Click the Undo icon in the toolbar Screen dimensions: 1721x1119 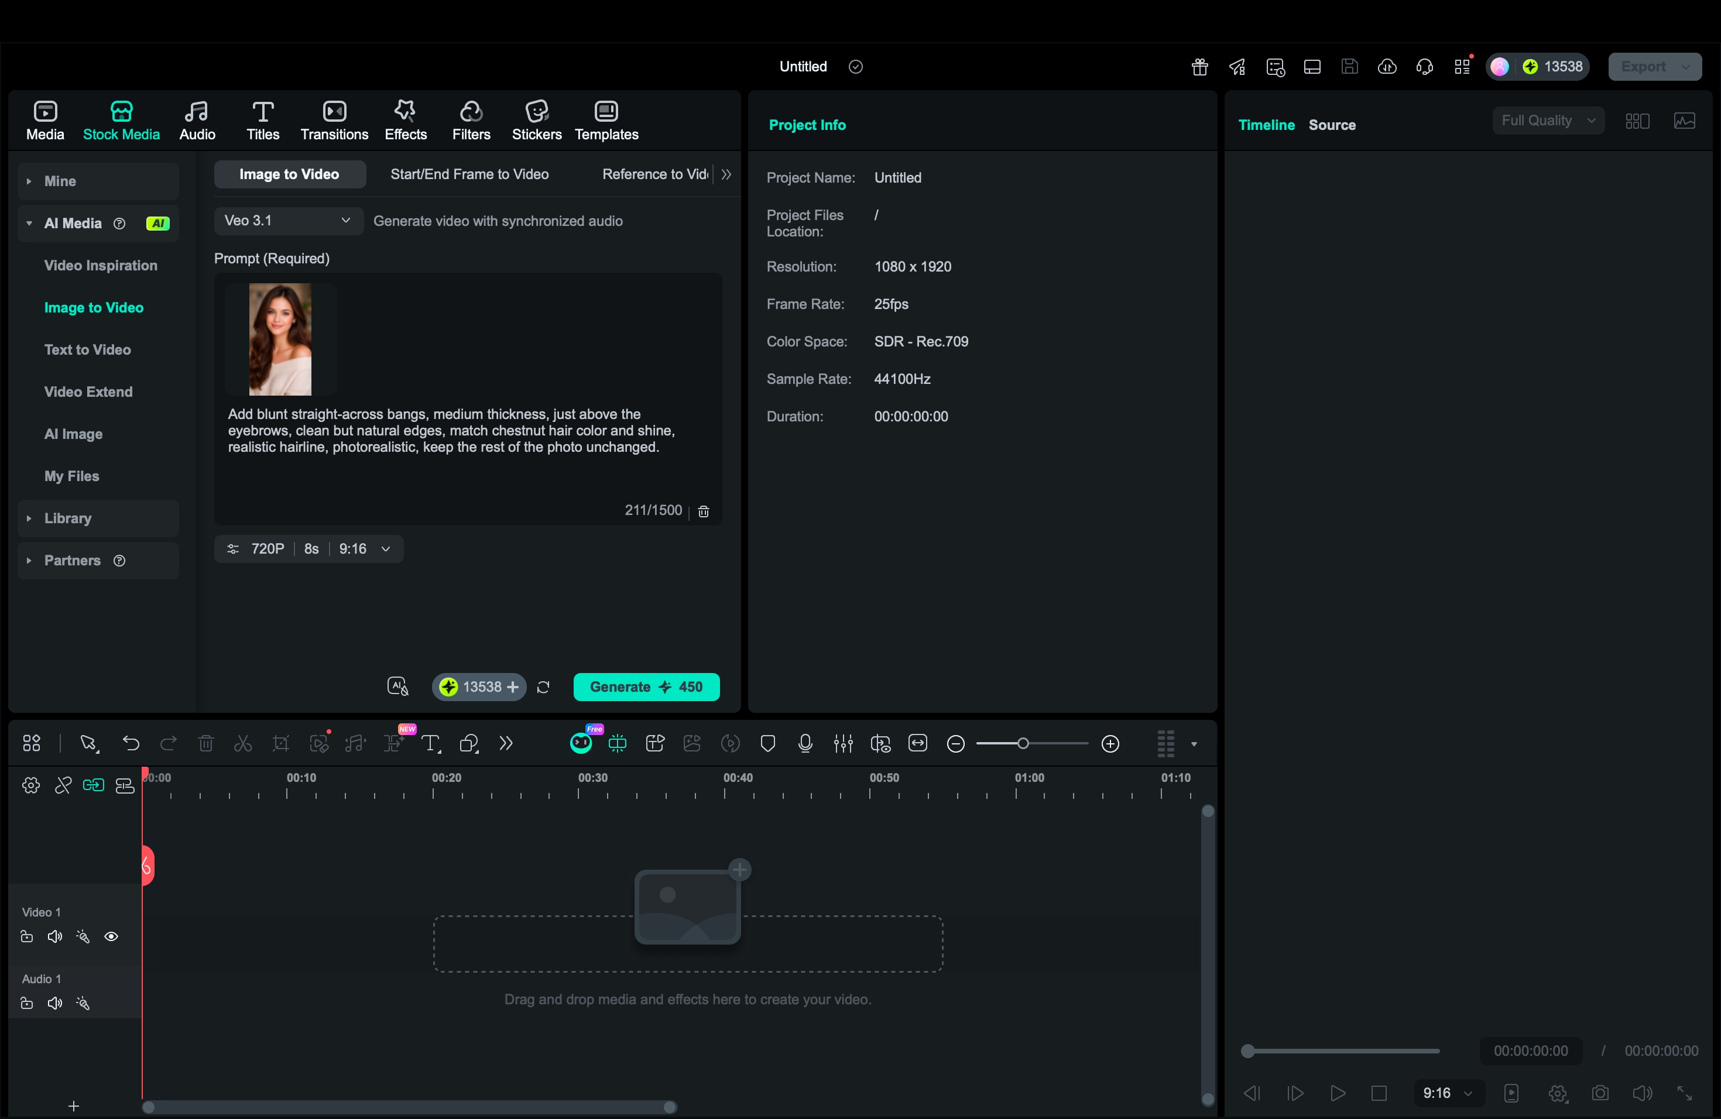click(x=131, y=743)
